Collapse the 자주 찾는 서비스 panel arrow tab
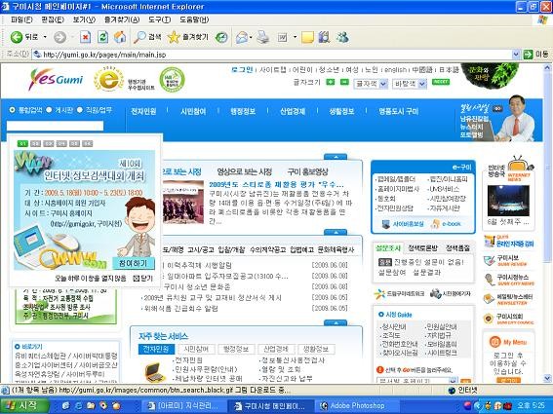This screenshot has width=553, height=414. point(336,322)
